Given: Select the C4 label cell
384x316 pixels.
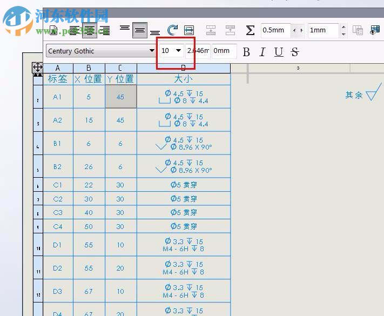Looking at the screenshot, I should click(58, 226).
